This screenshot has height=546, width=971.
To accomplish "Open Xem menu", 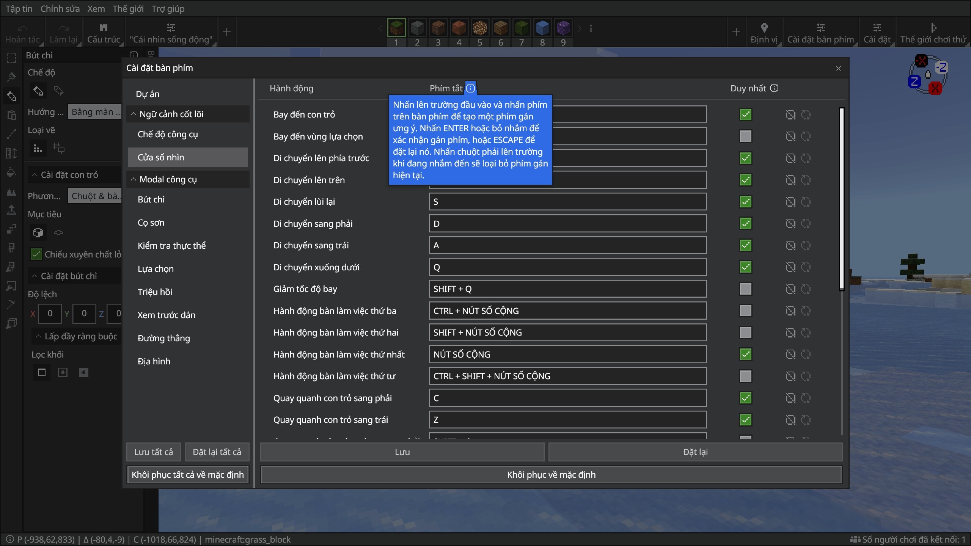I will point(96,9).
